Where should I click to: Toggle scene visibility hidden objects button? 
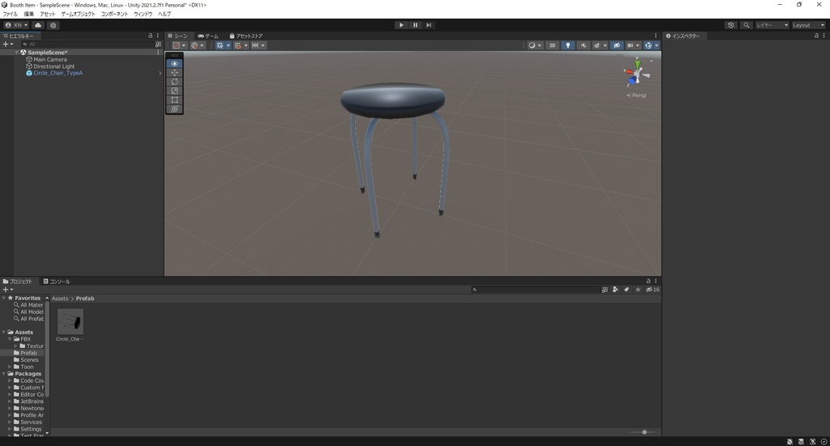click(x=617, y=45)
